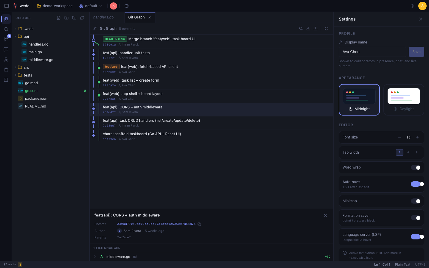
Task: Set tab width to 2
Action: 400,152
